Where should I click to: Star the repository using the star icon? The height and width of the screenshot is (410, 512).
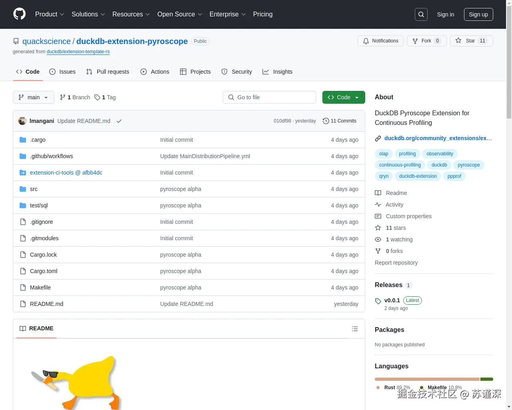[x=458, y=40]
